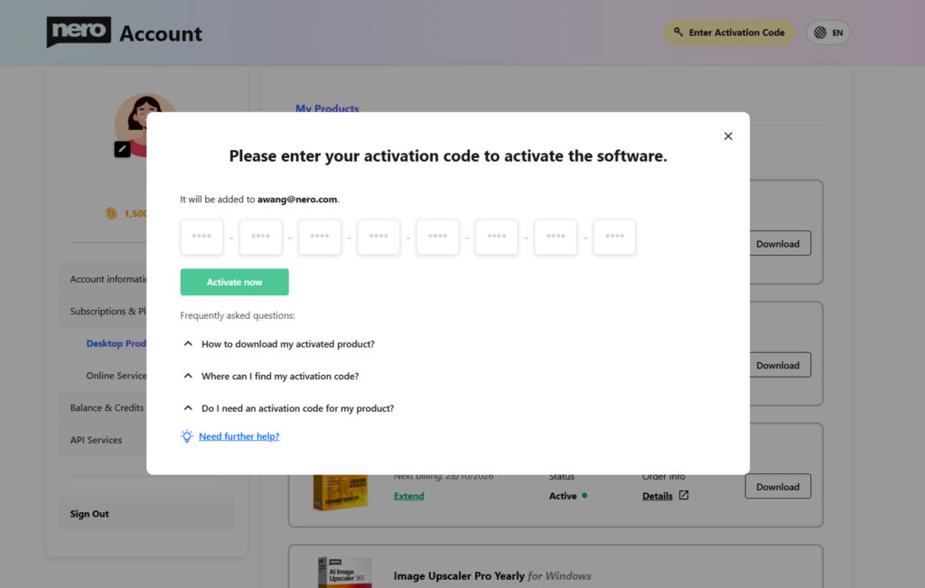Switch to API Services in the sidebar

pos(97,440)
